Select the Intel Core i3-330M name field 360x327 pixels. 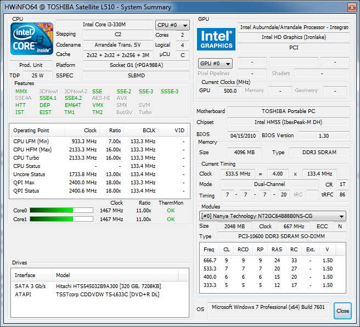point(104,25)
